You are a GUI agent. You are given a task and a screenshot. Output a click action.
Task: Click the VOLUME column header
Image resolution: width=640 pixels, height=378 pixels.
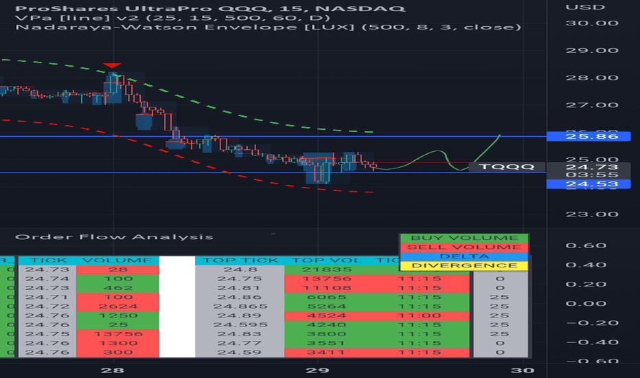[117, 260]
